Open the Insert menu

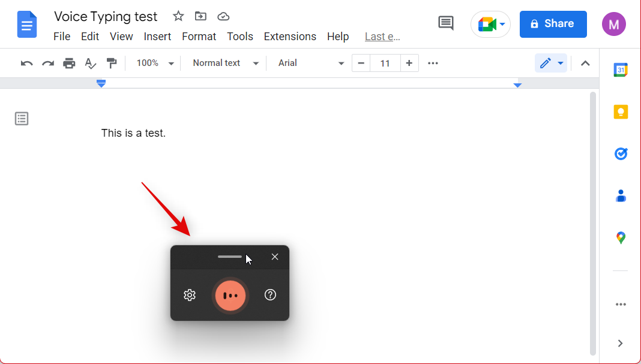click(157, 37)
